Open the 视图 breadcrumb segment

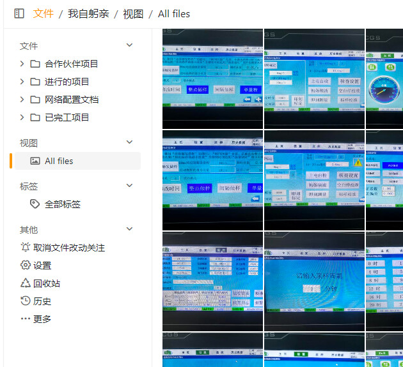coord(133,13)
